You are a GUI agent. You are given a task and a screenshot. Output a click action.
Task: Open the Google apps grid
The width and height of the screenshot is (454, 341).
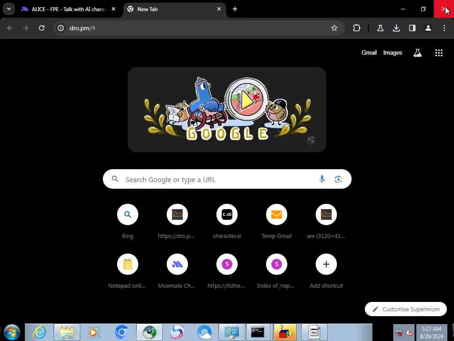[438, 53]
